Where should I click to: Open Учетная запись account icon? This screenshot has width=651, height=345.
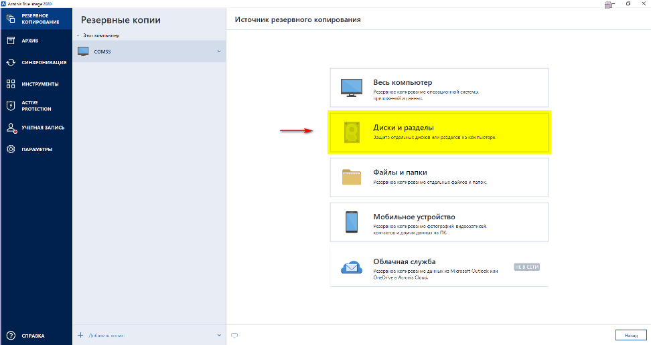coord(11,127)
